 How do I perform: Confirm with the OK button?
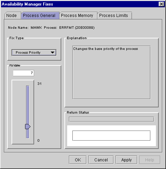click(78, 160)
